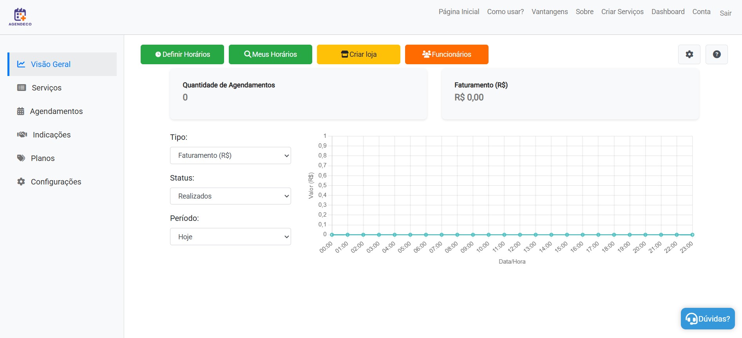Screen dimensions: 742x338
Task: Click the headset icon in Dúvidas button
Action: tap(691, 319)
